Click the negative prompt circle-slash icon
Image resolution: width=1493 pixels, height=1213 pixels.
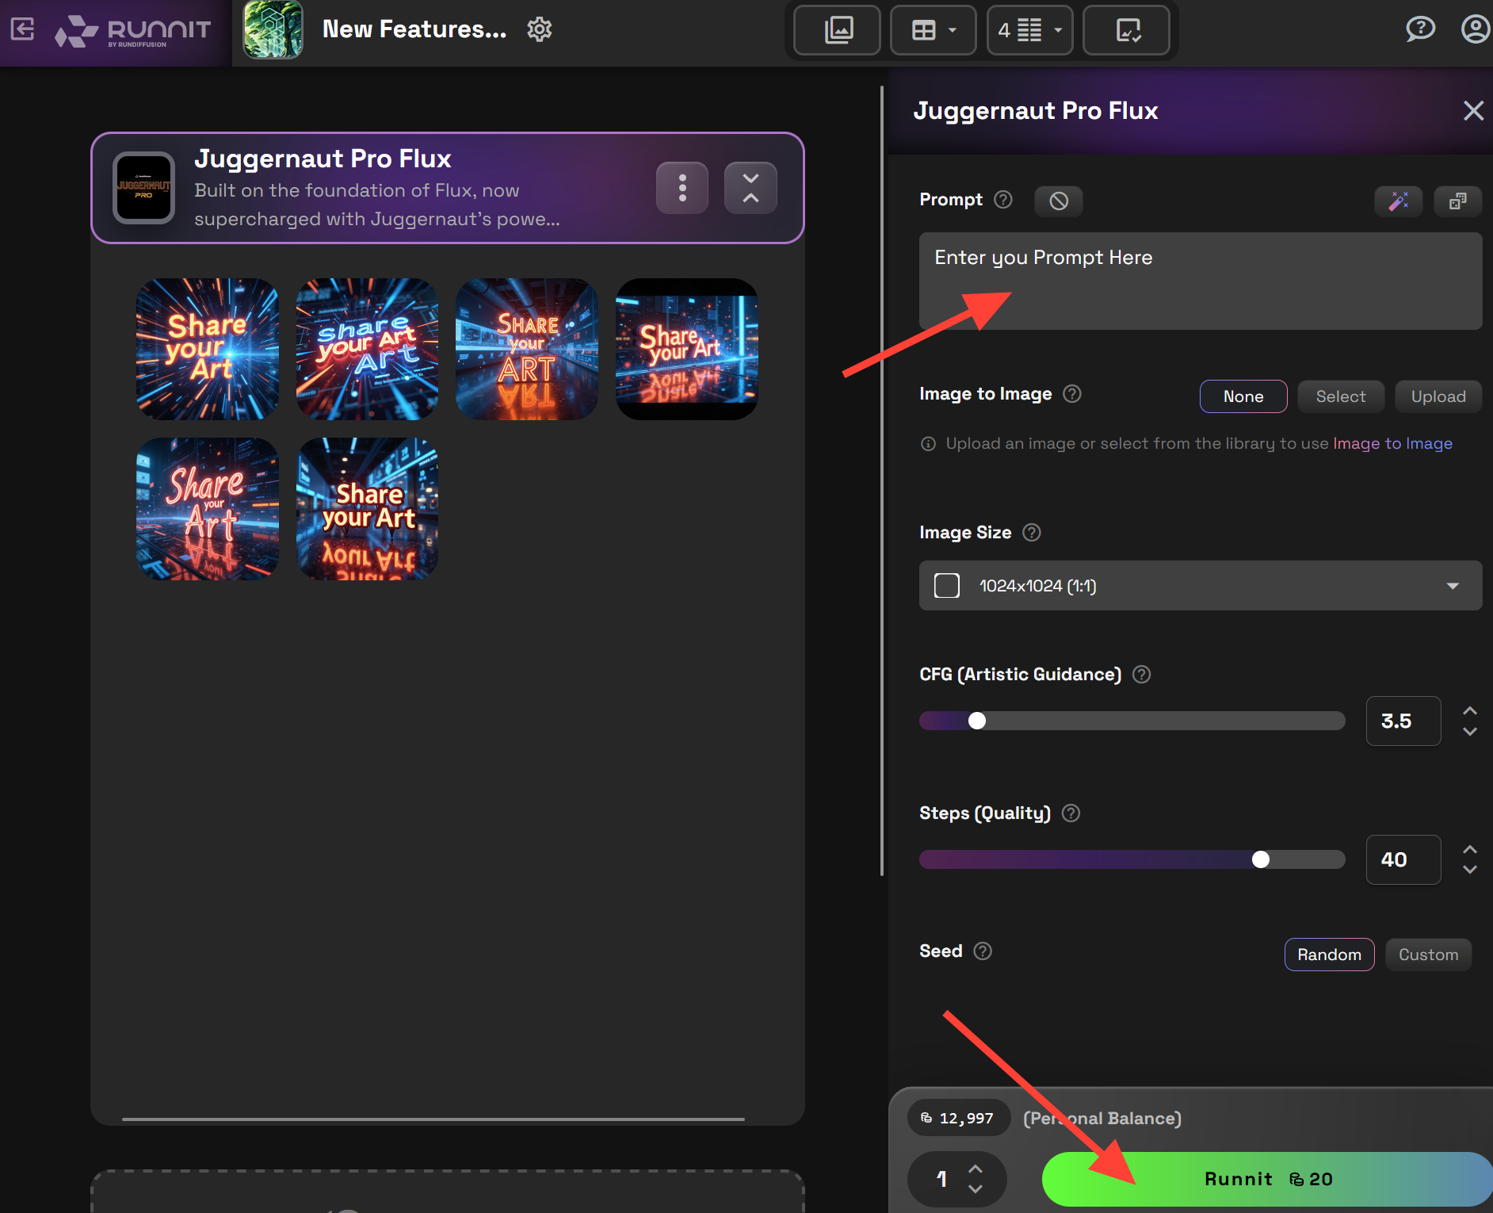click(1059, 201)
